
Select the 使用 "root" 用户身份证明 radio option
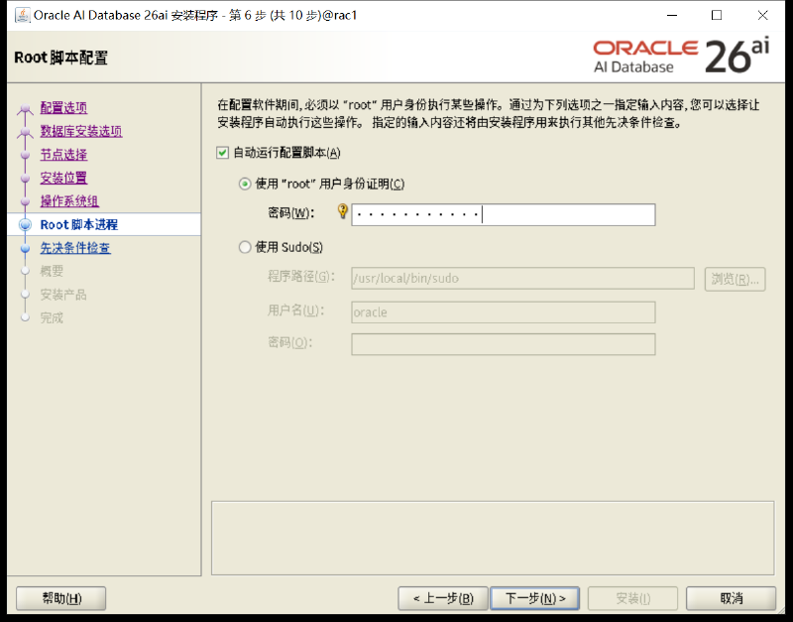[245, 184]
